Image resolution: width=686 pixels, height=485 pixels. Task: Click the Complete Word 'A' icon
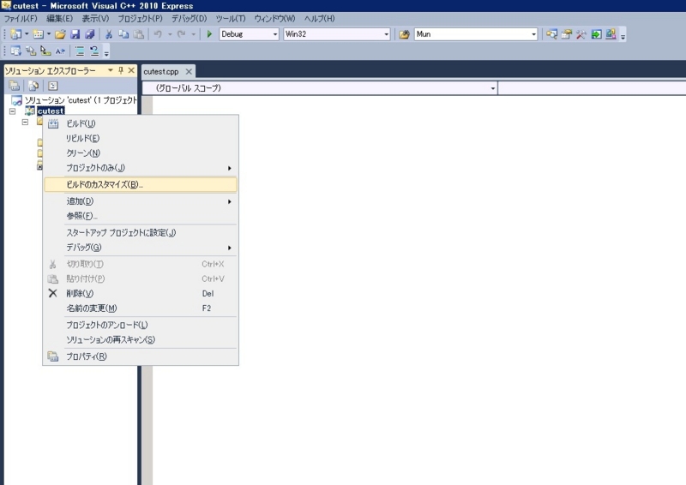(60, 51)
